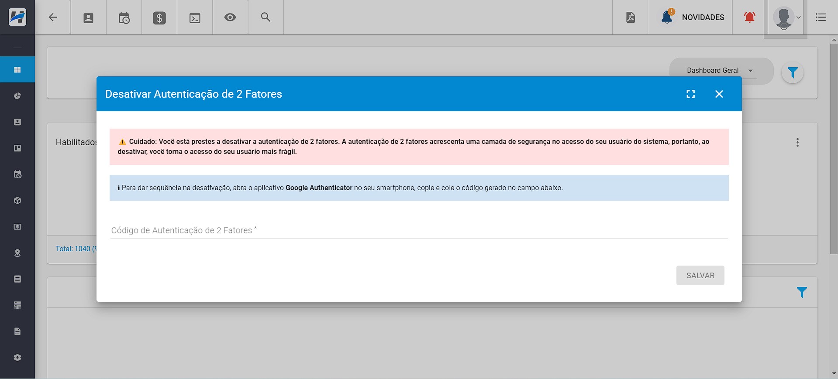Open the server stack icon in sidebar
The height and width of the screenshot is (379, 838).
17,305
